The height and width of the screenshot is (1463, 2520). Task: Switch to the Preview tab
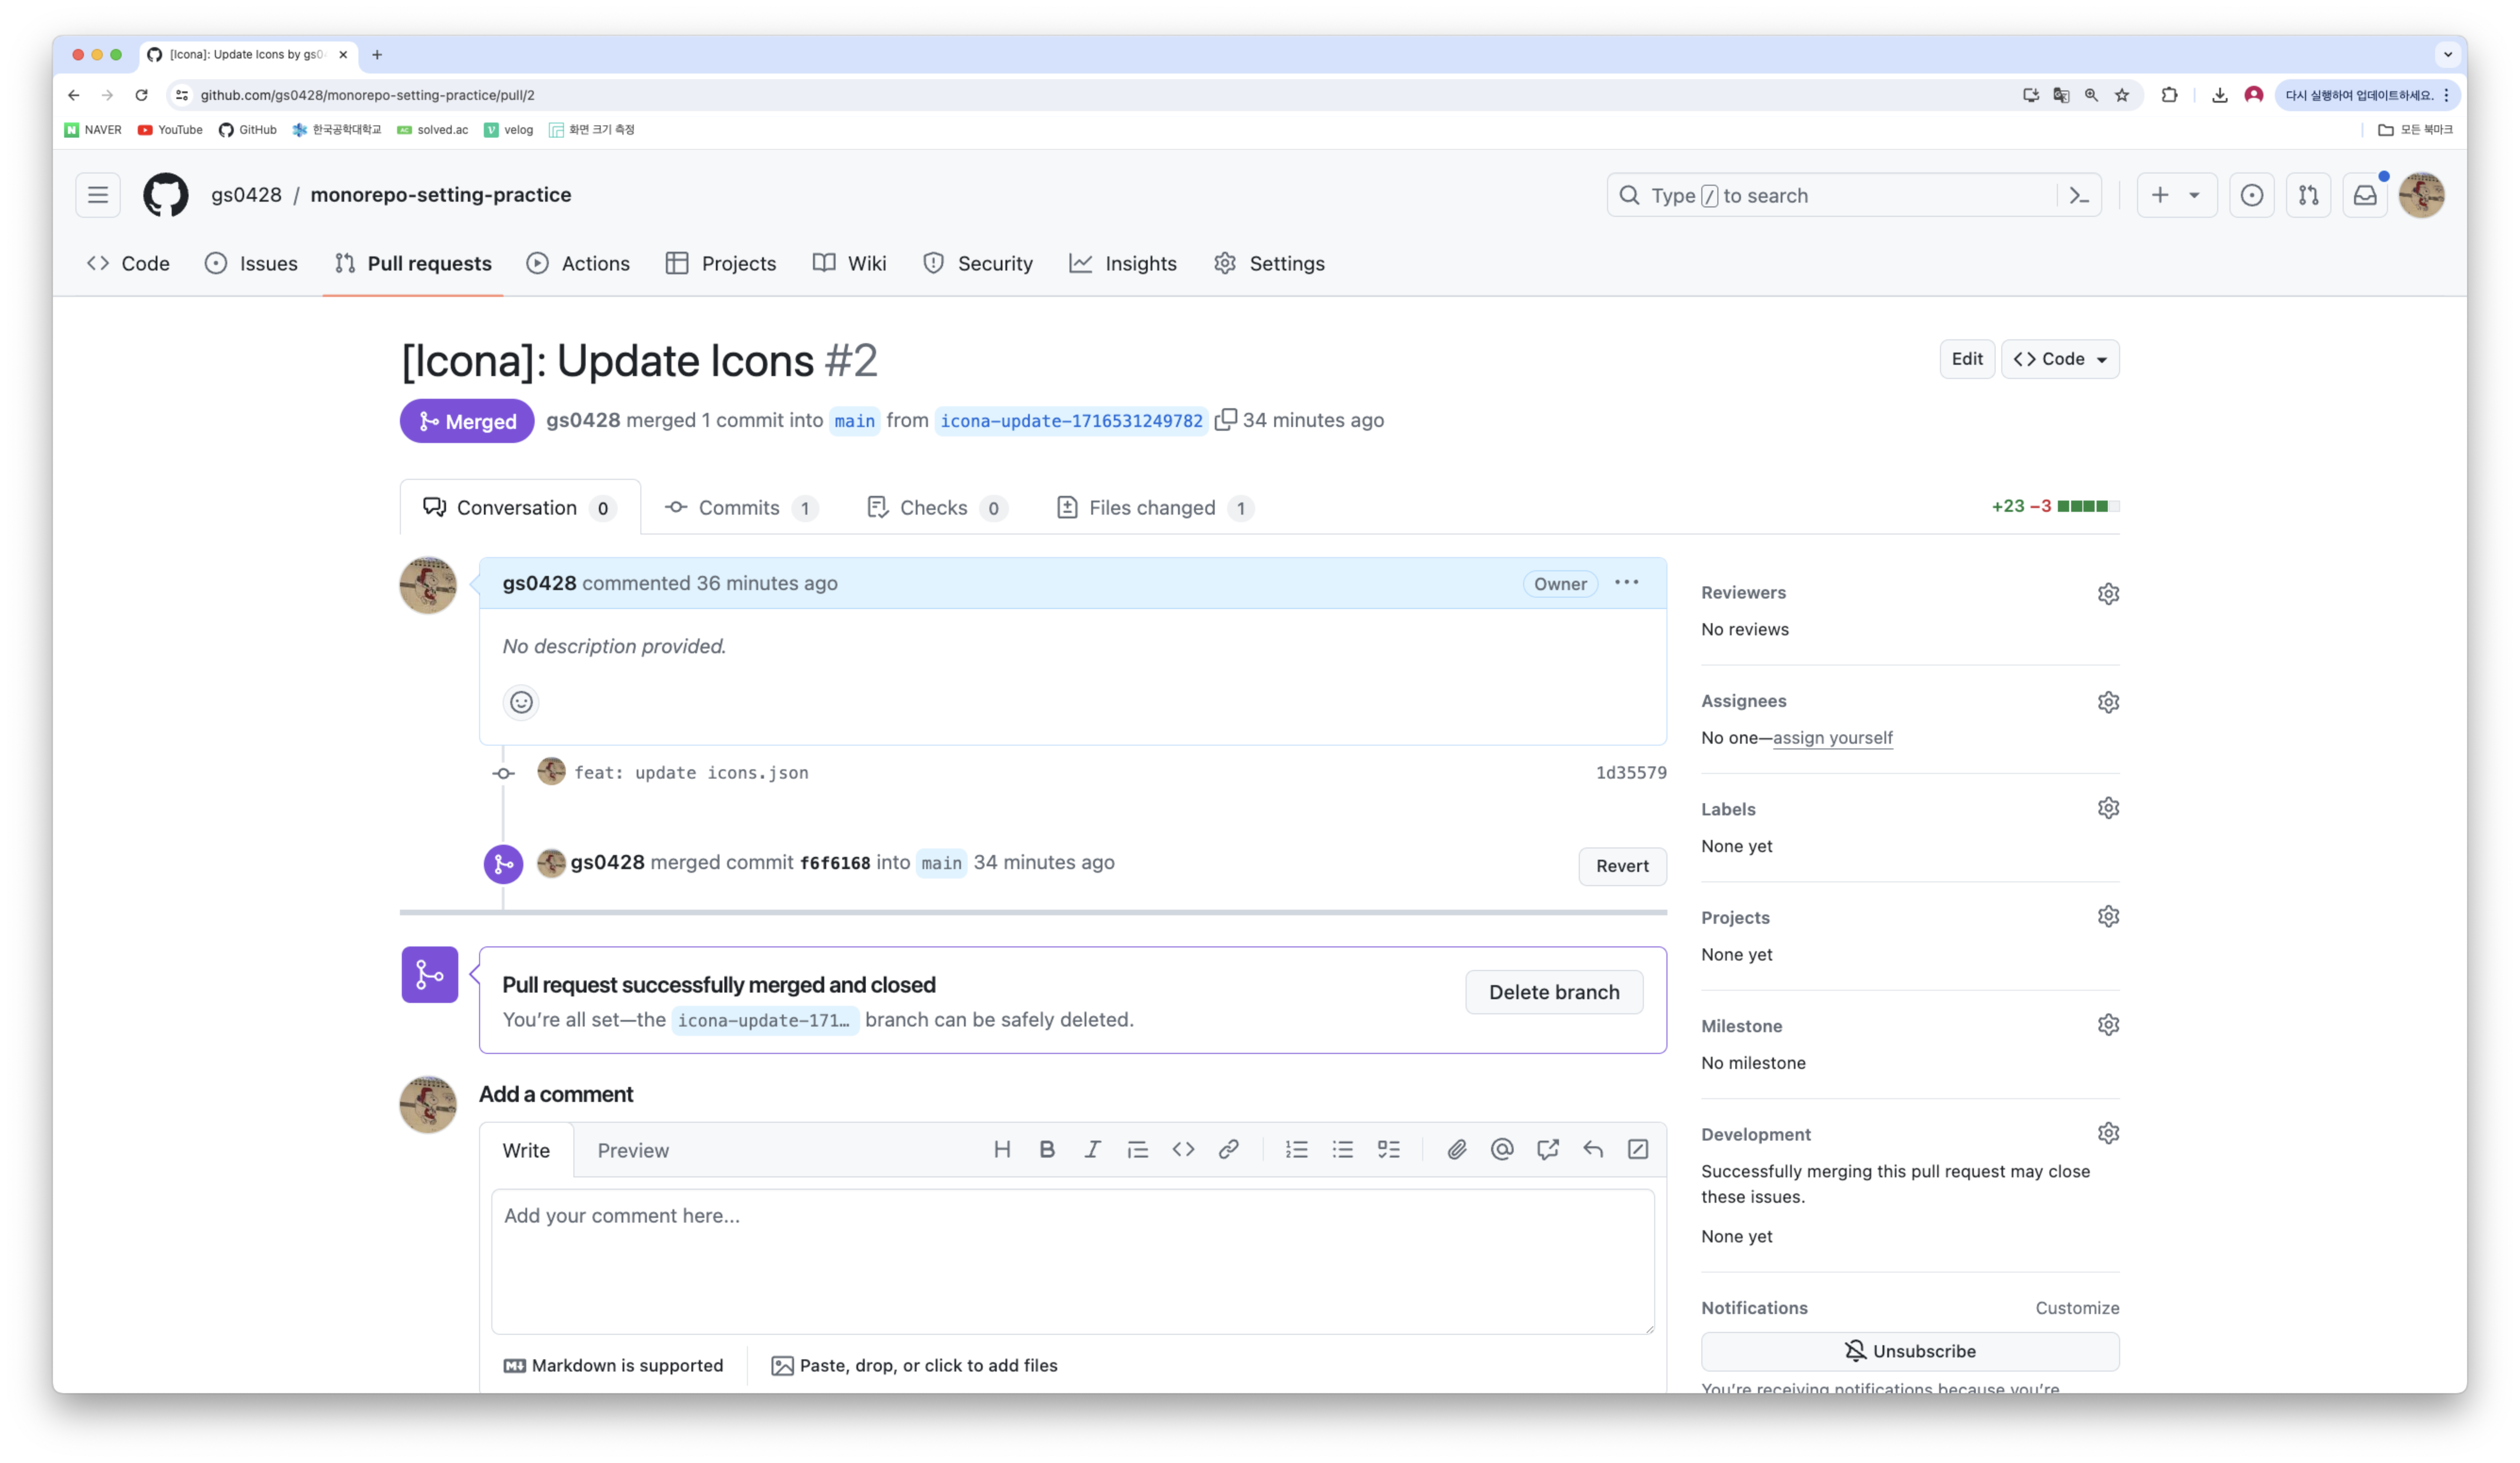point(633,1151)
